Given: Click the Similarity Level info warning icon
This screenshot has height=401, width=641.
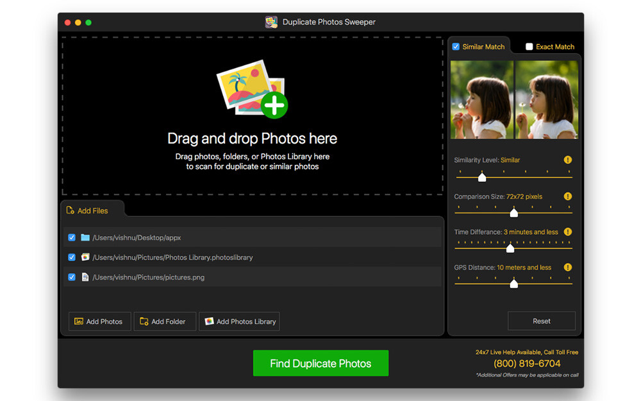Looking at the screenshot, I should coord(568,160).
